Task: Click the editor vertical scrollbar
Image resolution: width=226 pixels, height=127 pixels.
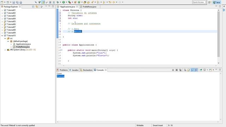Action: click(x=219, y=34)
